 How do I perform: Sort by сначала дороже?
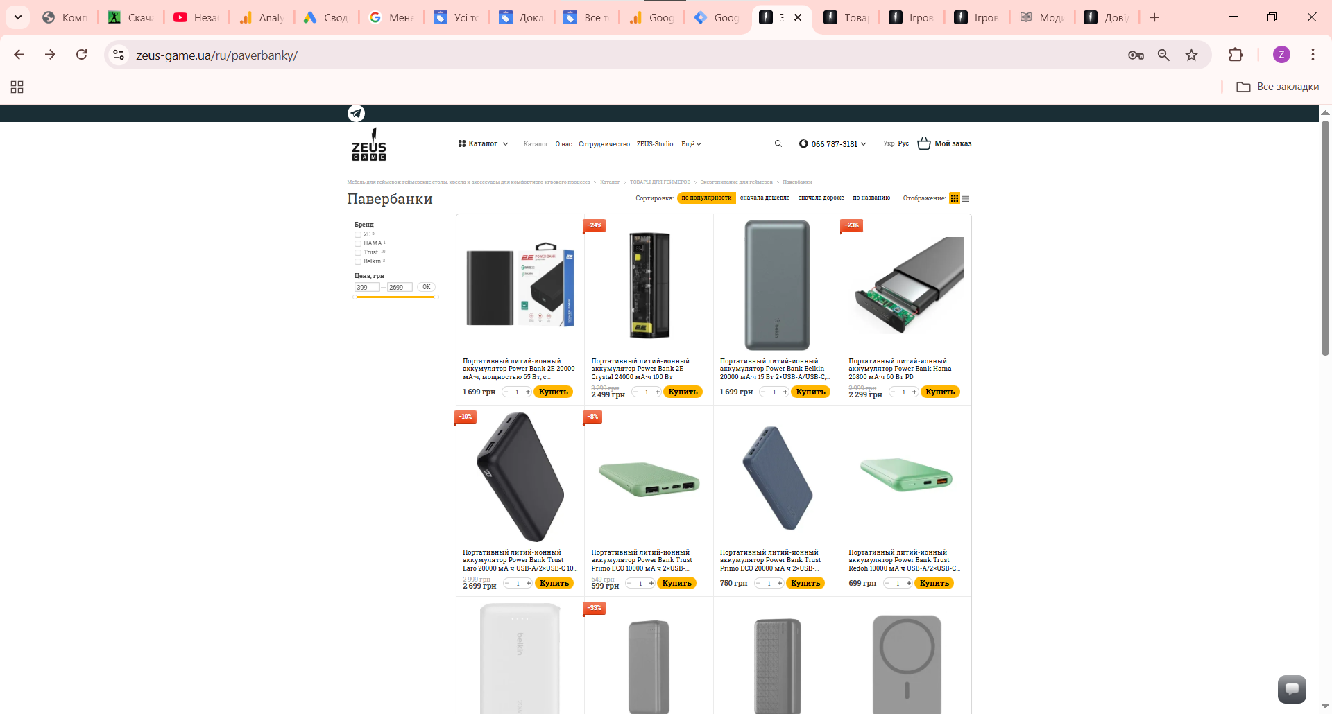pyautogui.click(x=821, y=198)
